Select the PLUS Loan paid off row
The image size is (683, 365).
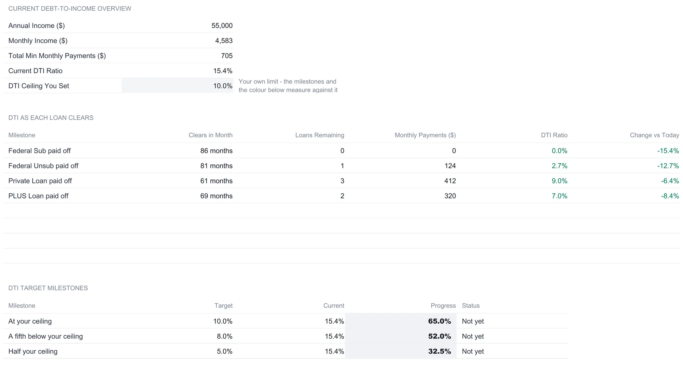pyautogui.click(x=341, y=195)
